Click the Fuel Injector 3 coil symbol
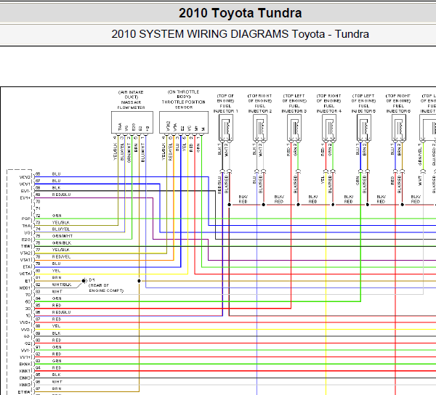Screen dimensions: 436x395 [x=294, y=129]
